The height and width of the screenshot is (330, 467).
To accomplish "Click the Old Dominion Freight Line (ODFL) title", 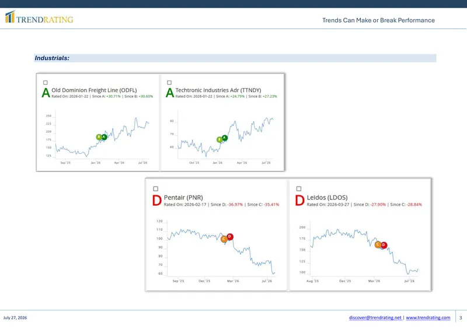I will tap(94, 90).
